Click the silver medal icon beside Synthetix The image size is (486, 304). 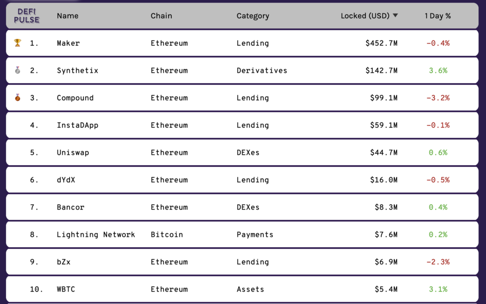point(18,70)
